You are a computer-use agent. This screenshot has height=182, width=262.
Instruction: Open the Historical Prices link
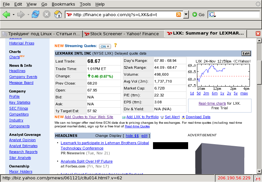pyautogui.click(x=22, y=43)
